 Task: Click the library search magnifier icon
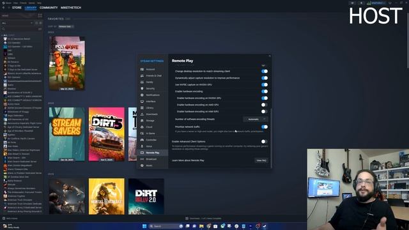(x=3, y=29)
